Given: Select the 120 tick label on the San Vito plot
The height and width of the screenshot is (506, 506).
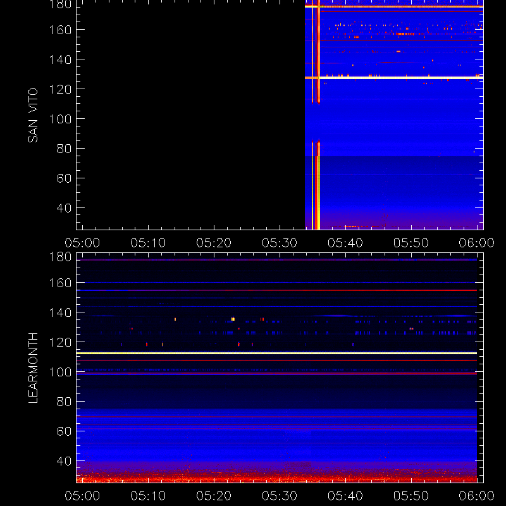Looking at the screenshot, I should (60, 89).
